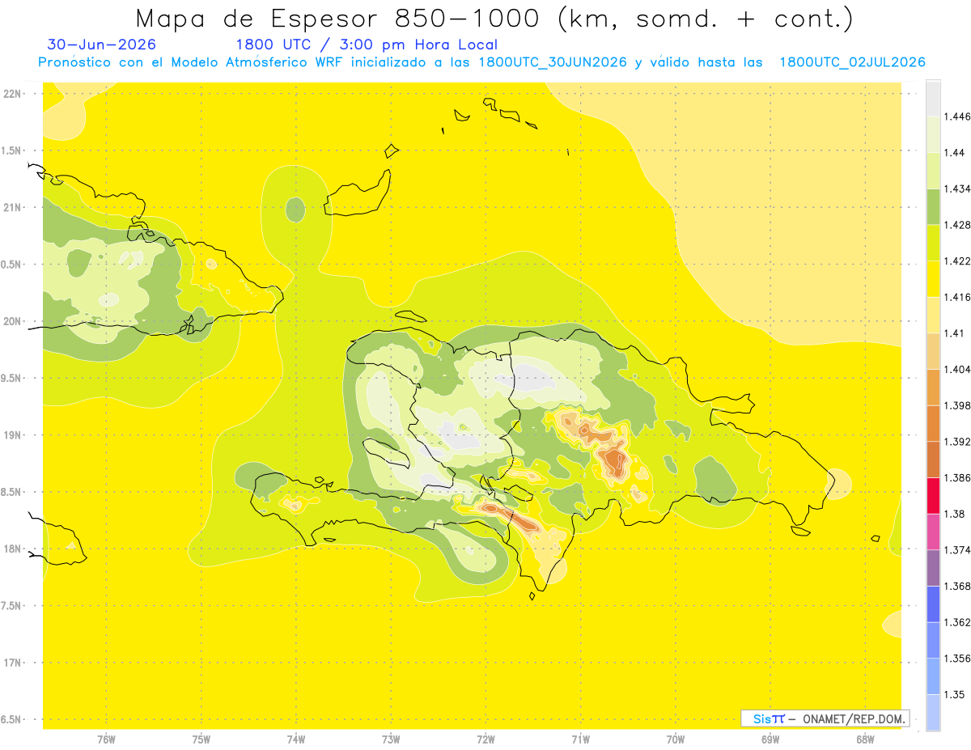Click the '6.5N' latitude label
This screenshot has height=750, width=971.
coord(12,720)
